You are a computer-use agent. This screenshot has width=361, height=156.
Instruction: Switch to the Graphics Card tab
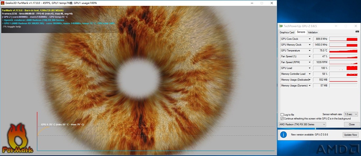click(287, 32)
